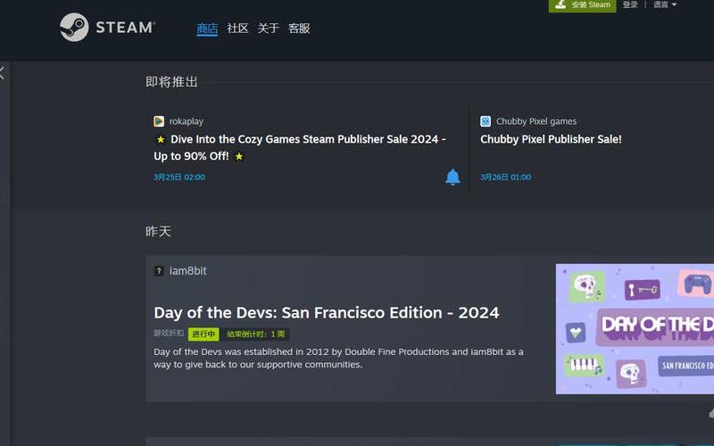Image resolution: width=714 pixels, height=446 pixels.
Task: Open the 社区 community tab
Action: click(237, 29)
